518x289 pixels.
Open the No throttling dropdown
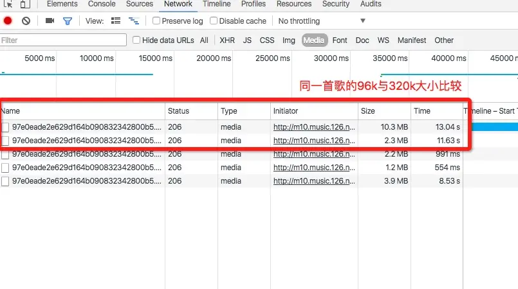coord(322,21)
